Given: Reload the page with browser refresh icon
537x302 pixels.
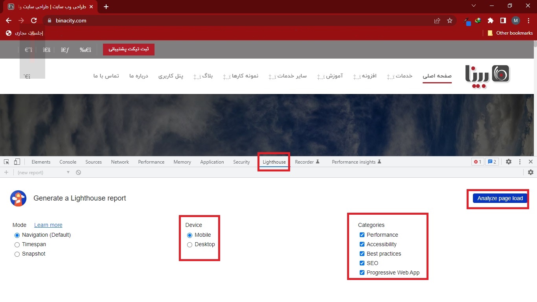Looking at the screenshot, I should pos(34,20).
